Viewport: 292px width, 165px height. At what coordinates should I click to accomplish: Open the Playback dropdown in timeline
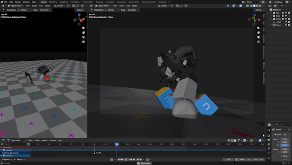[7, 159]
